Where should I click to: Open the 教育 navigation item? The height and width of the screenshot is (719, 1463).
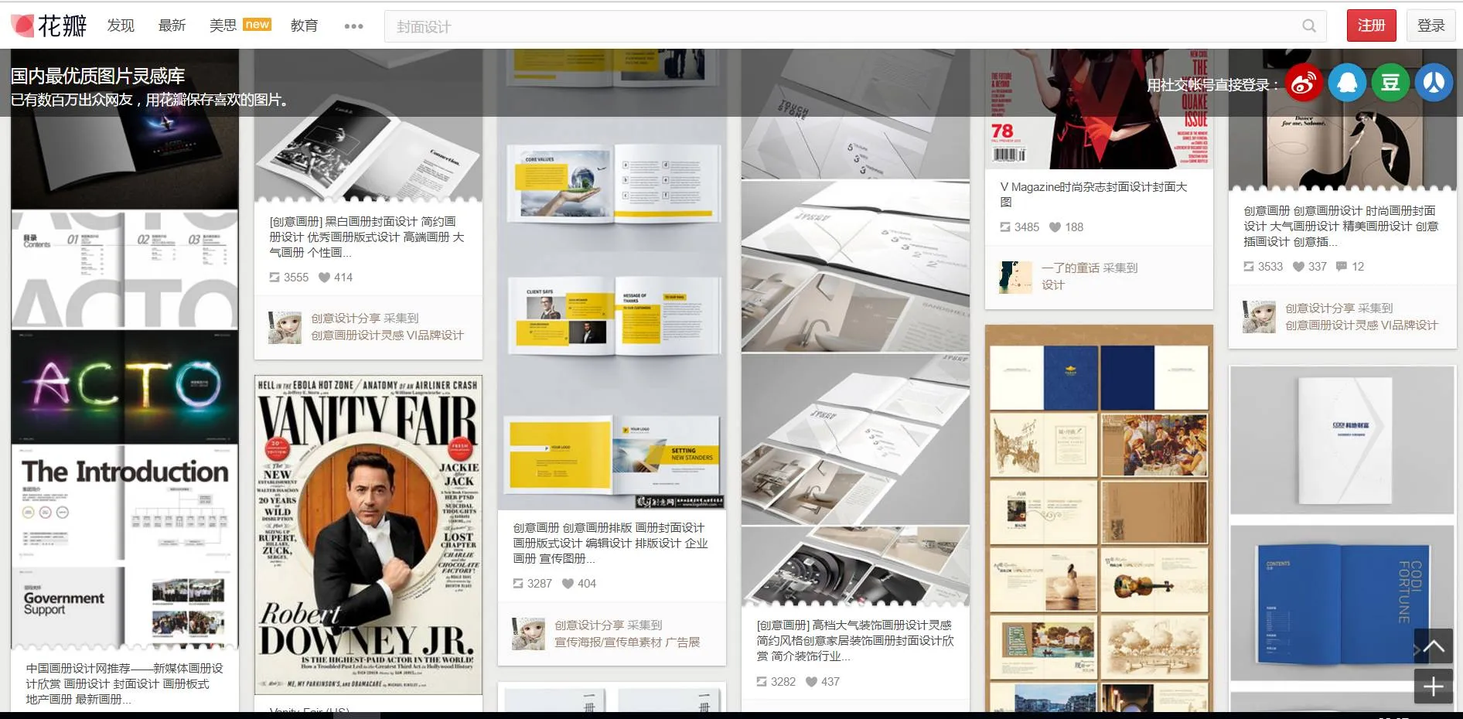coord(304,26)
